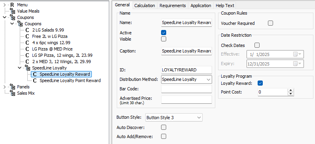Click the SpeedLine Loyalty group icon
Image resolution: width=315 pixels, height=144 pixels.
click(x=28, y=68)
